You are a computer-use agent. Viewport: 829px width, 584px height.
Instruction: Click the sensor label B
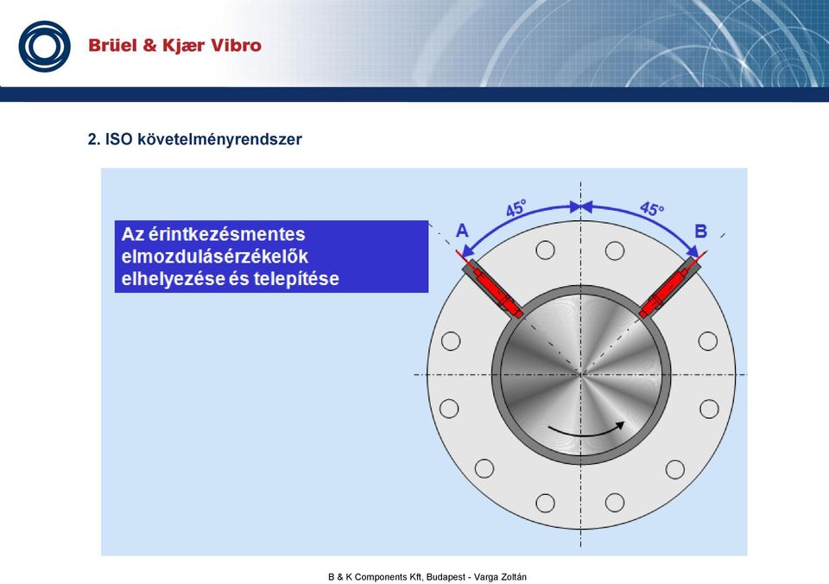click(x=700, y=232)
